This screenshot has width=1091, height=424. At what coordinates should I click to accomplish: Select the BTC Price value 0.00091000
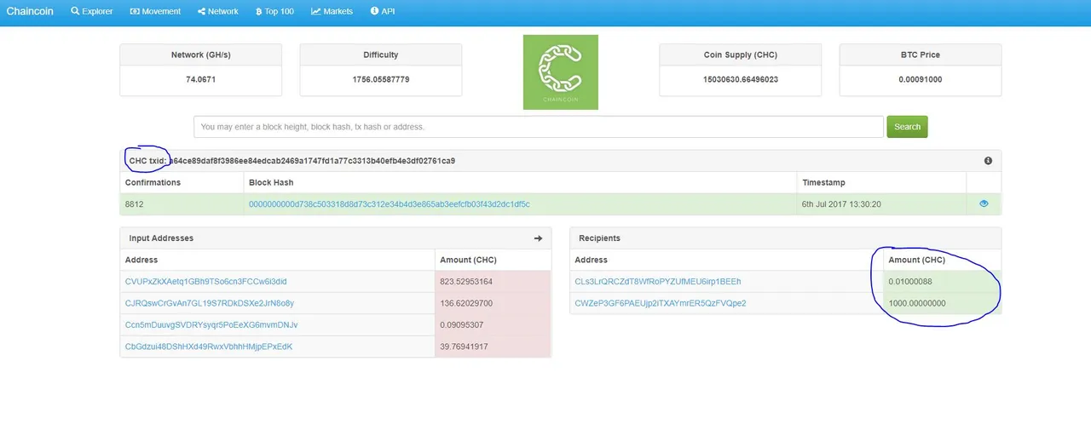click(921, 79)
